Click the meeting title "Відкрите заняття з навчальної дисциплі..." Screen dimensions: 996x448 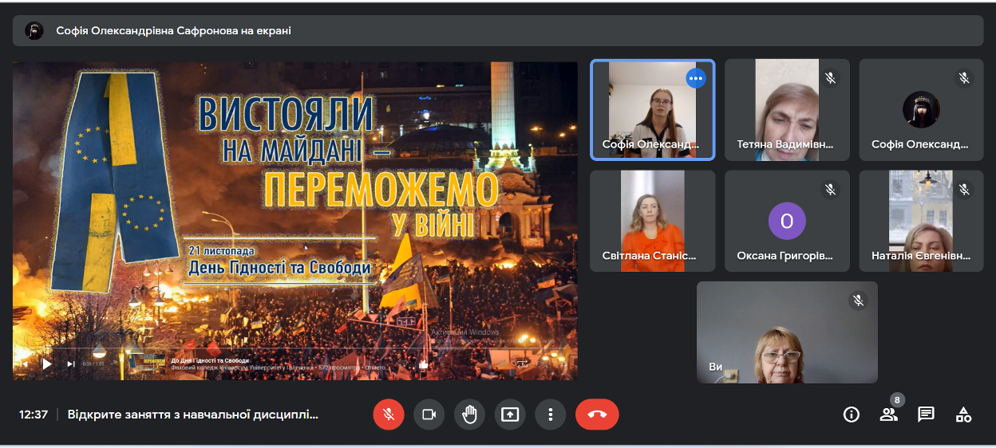tap(193, 415)
